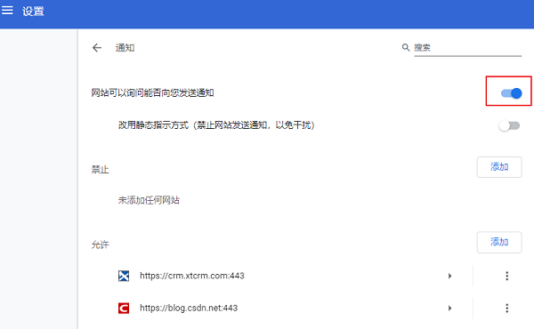Click the 允许 section label

[100, 245]
